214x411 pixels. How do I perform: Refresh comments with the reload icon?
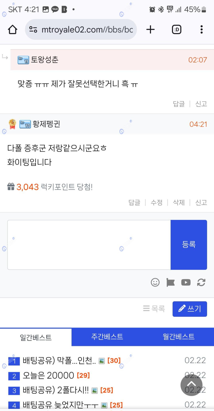201,282
